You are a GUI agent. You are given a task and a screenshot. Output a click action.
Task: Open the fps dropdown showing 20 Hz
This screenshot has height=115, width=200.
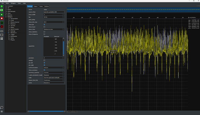(54, 17)
